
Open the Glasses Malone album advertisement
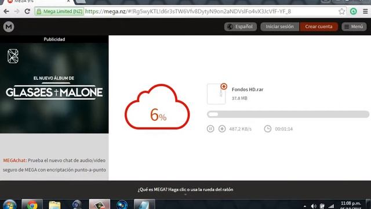pyautogui.click(x=54, y=88)
